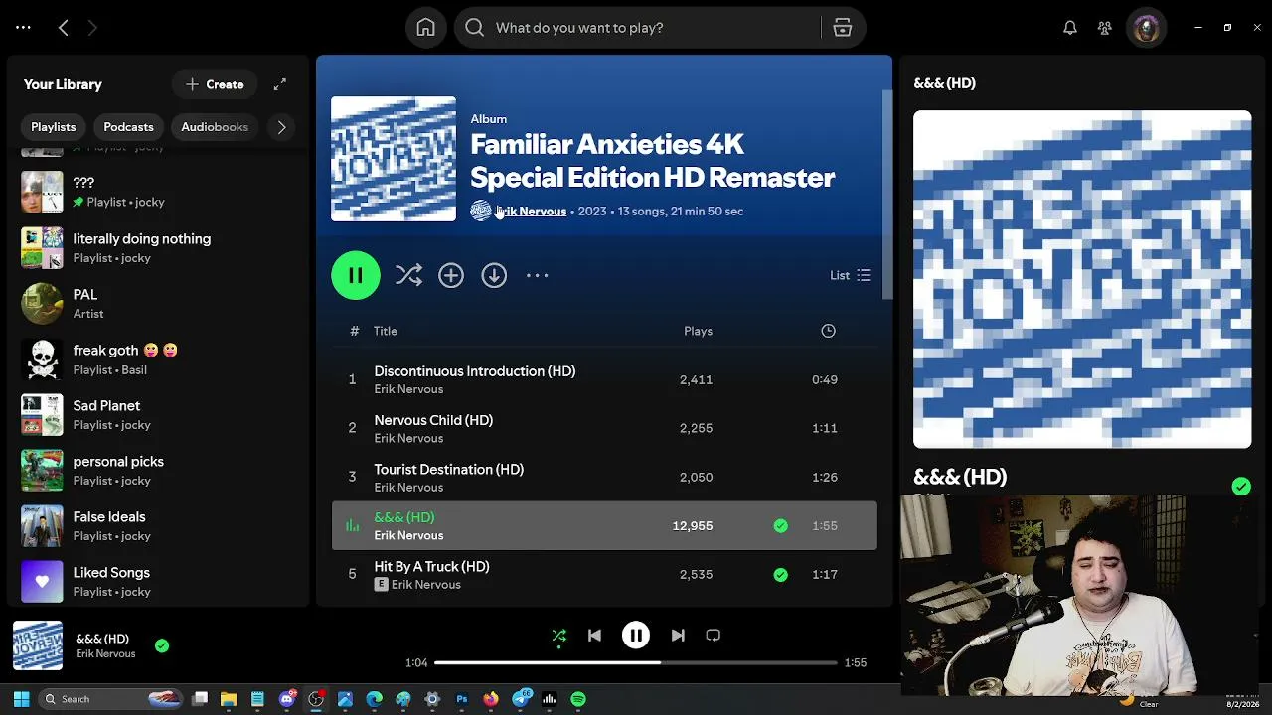Toggle saved checkmark in right panel
Image resolution: width=1272 pixels, height=715 pixels.
point(1241,486)
